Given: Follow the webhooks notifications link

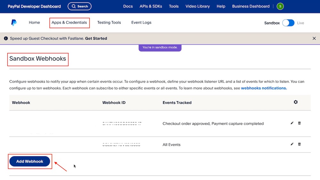Looking at the screenshot, I should click(264, 88).
